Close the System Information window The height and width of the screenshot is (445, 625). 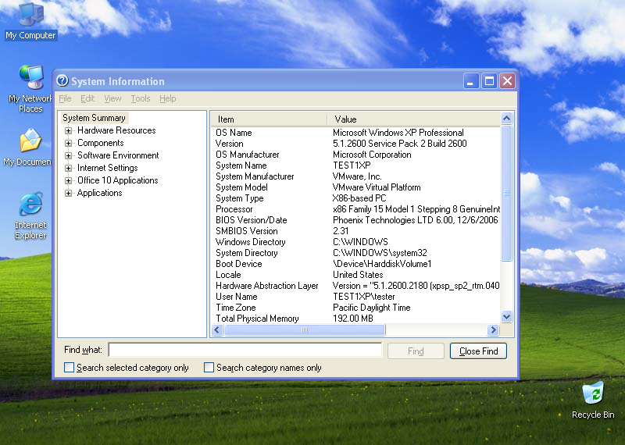[507, 81]
